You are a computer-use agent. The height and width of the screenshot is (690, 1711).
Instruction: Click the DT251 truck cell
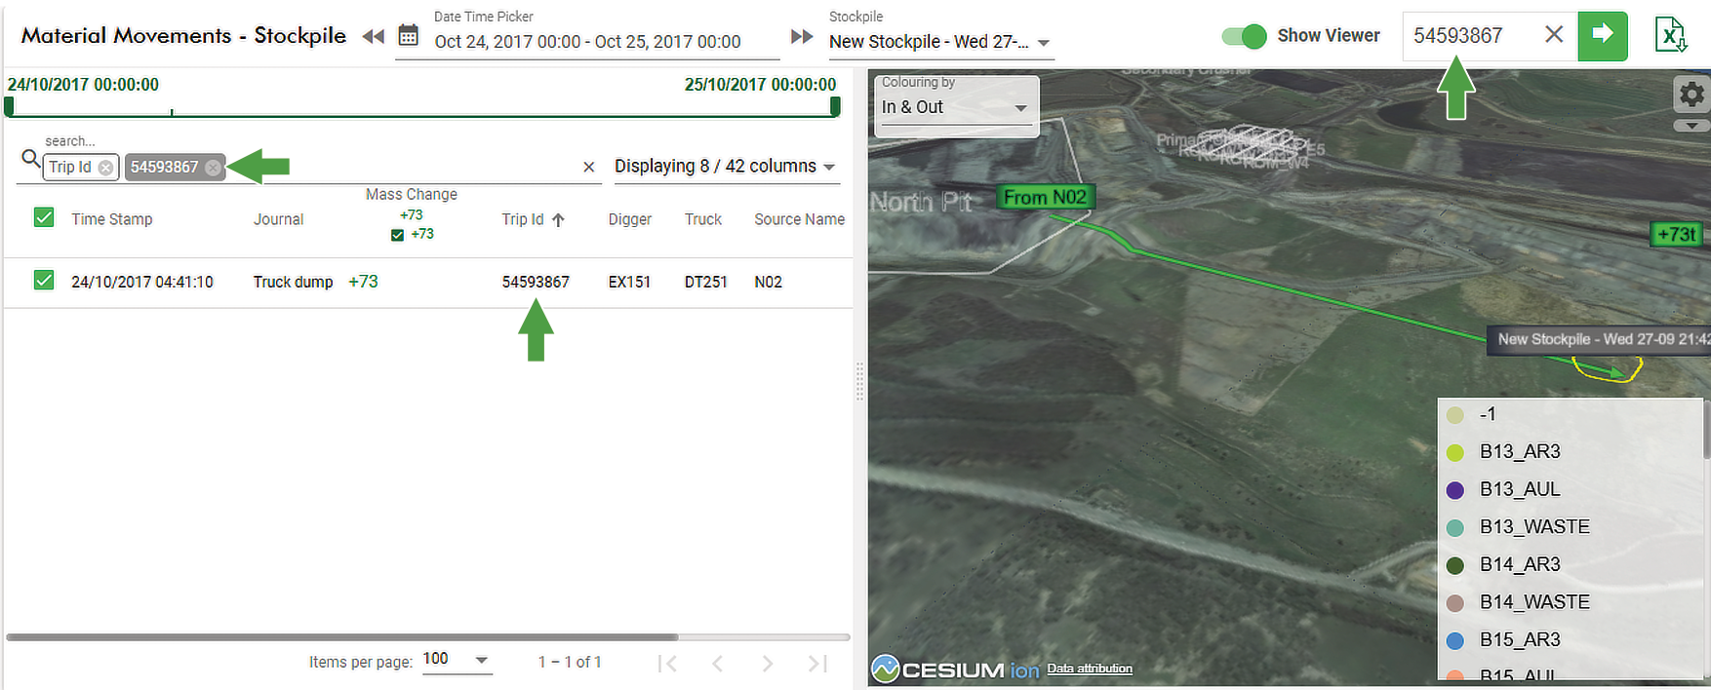705,282
